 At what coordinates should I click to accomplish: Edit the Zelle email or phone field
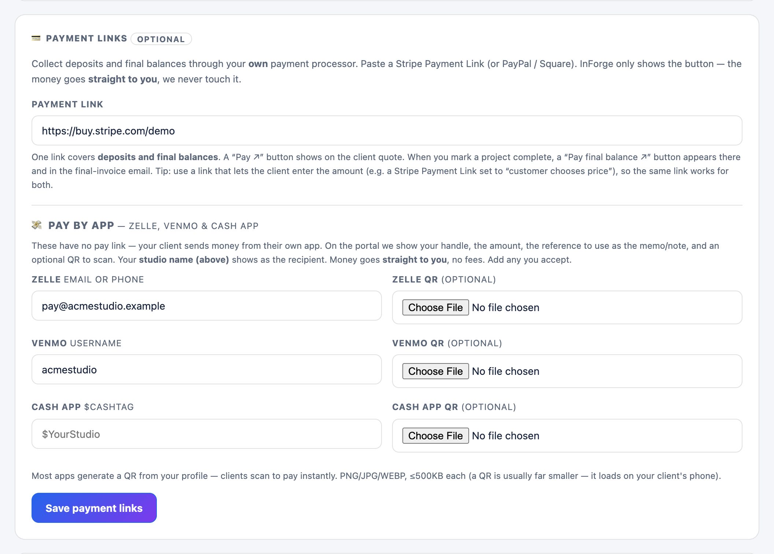point(207,306)
